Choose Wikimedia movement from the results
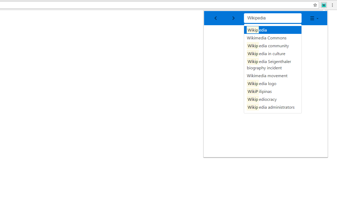337x210 pixels. [267, 76]
